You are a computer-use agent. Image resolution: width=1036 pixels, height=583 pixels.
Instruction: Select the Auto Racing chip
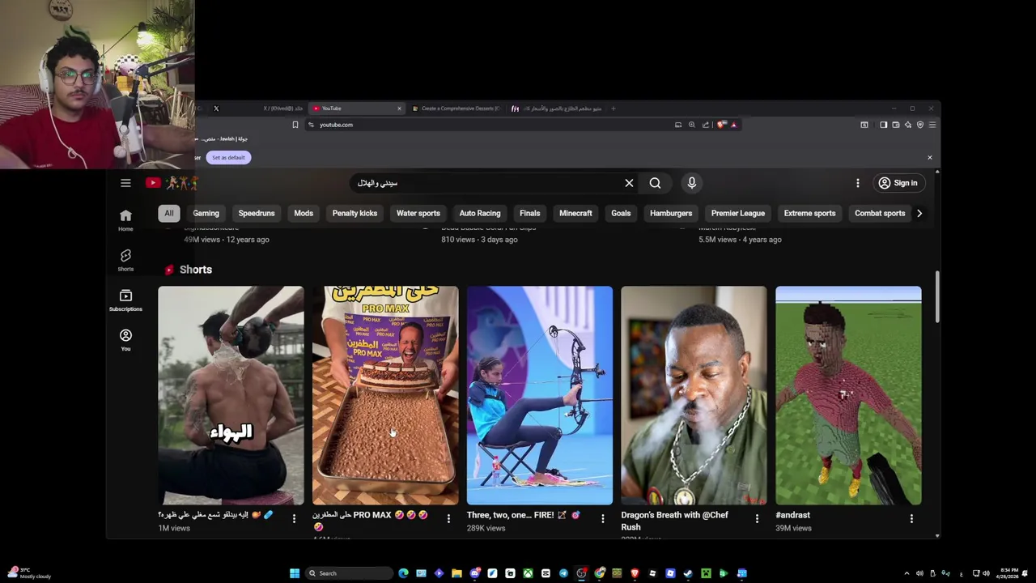(480, 213)
